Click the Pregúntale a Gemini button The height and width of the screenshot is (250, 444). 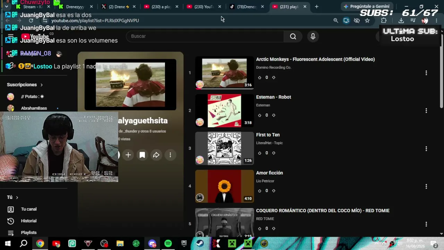pos(366,6)
